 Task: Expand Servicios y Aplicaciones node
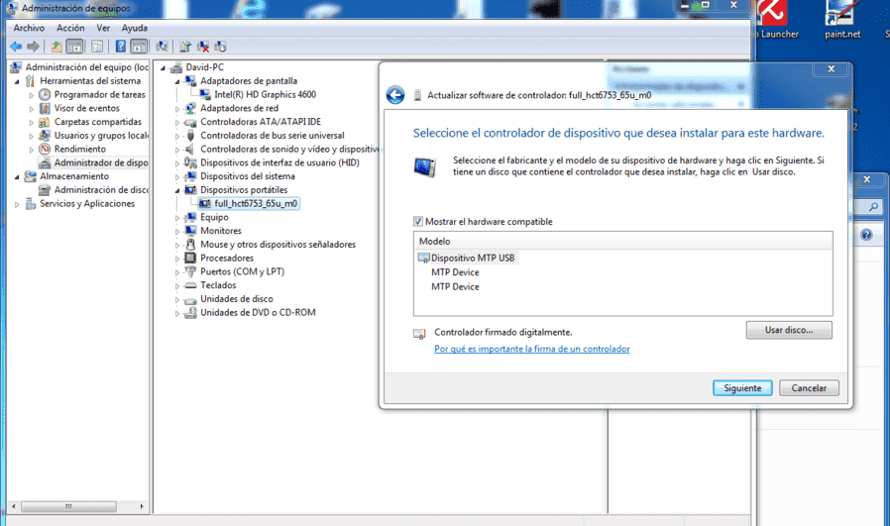[17, 204]
